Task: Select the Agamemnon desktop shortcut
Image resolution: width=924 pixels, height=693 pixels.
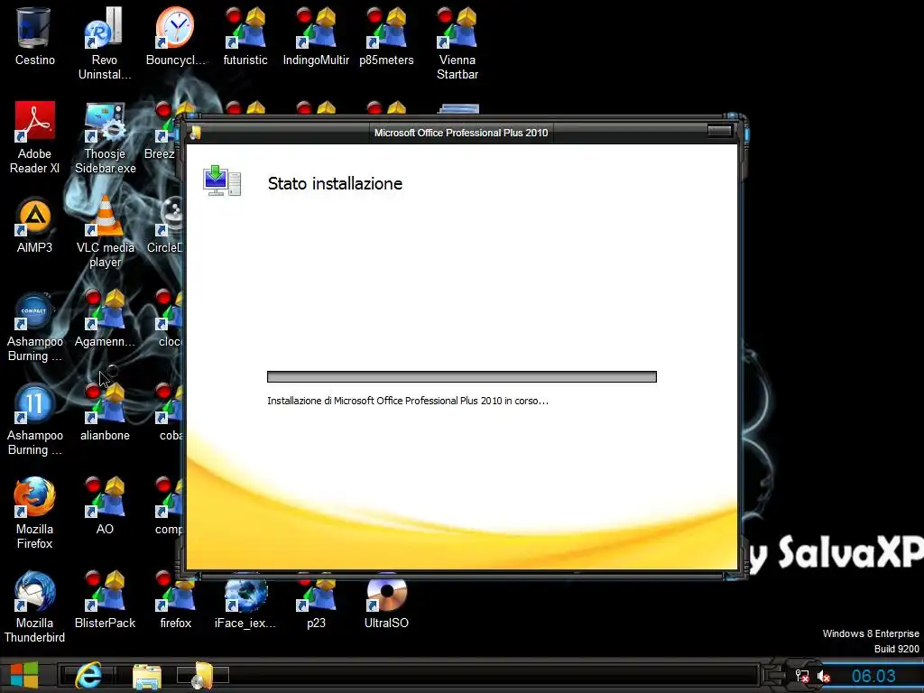Action: 105,319
